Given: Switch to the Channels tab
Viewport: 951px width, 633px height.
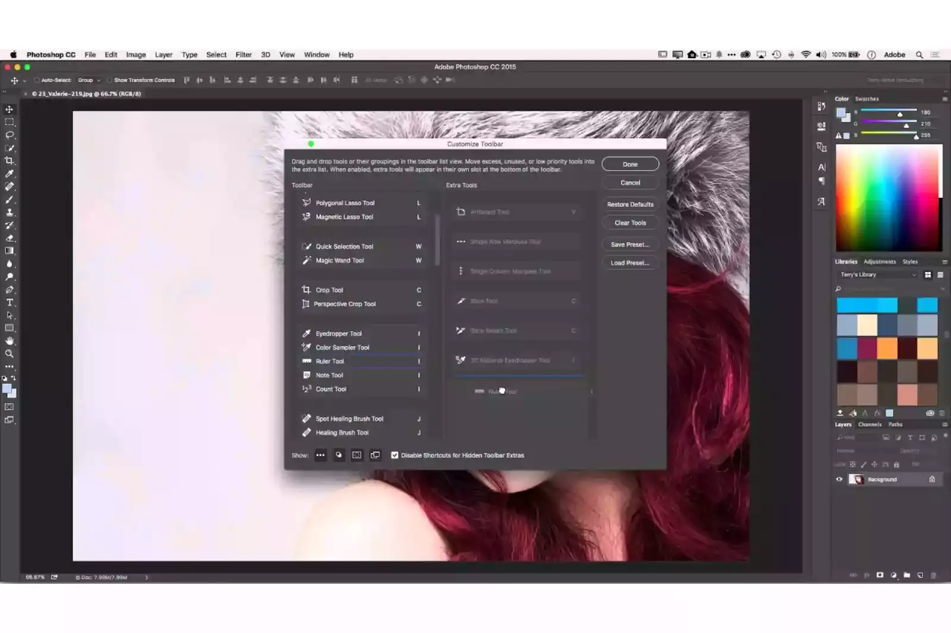Looking at the screenshot, I should click(x=870, y=425).
